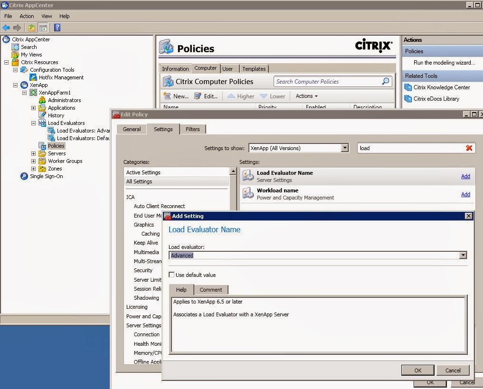Click the Policies tree node icon
The image size is (483, 389).
coord(42,146)
